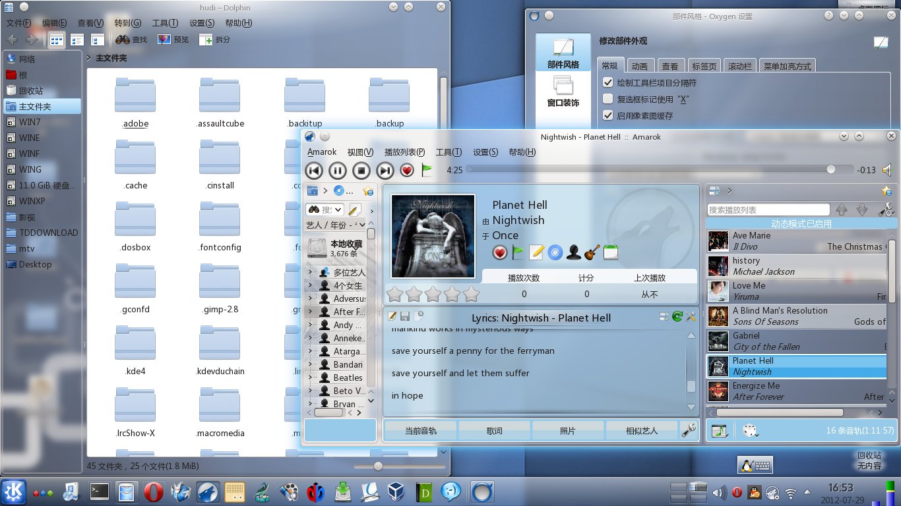Click the guitar icon under Once
The width and height of the screenshot is (901, 506).
pyautogui.click(x=592, y=252)
